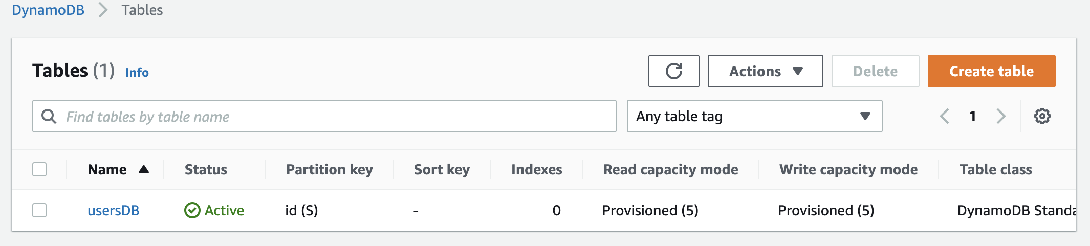Click the Create table button
The height and width of the screenshot is (246, 1090).
pyautogui.click(x=991, y=71)
